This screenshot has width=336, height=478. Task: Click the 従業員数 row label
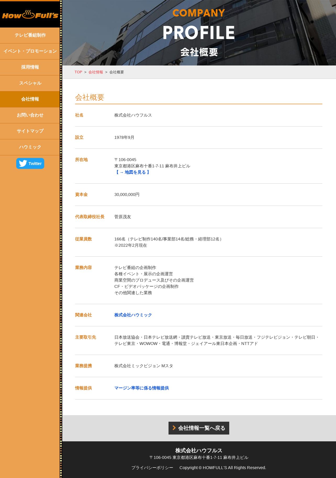click(x=83, y=239)
